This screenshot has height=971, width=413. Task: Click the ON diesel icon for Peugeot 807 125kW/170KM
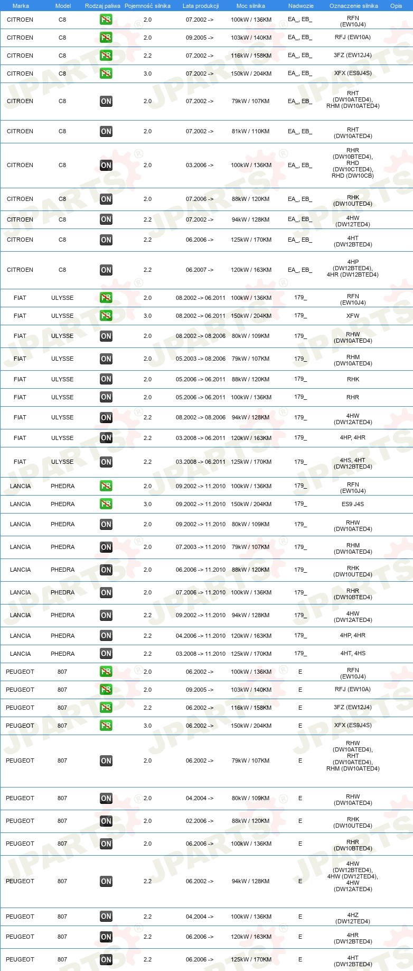[x=106, y=960]
